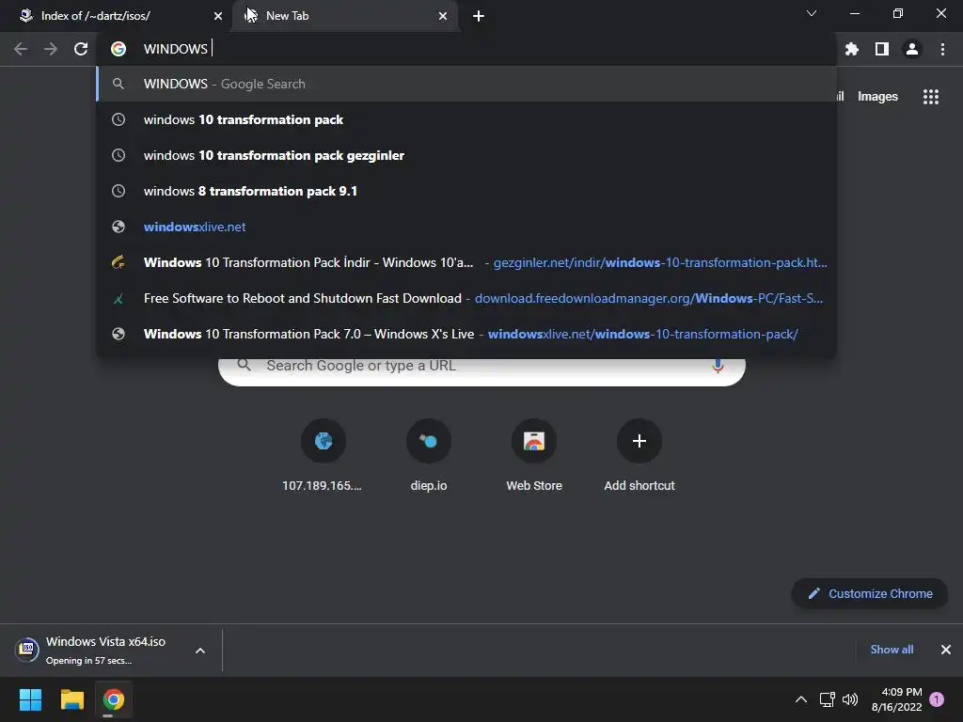
Task: Select suggestion windows 10 transformation pack gezginler
Action: (x=466, y=155)
